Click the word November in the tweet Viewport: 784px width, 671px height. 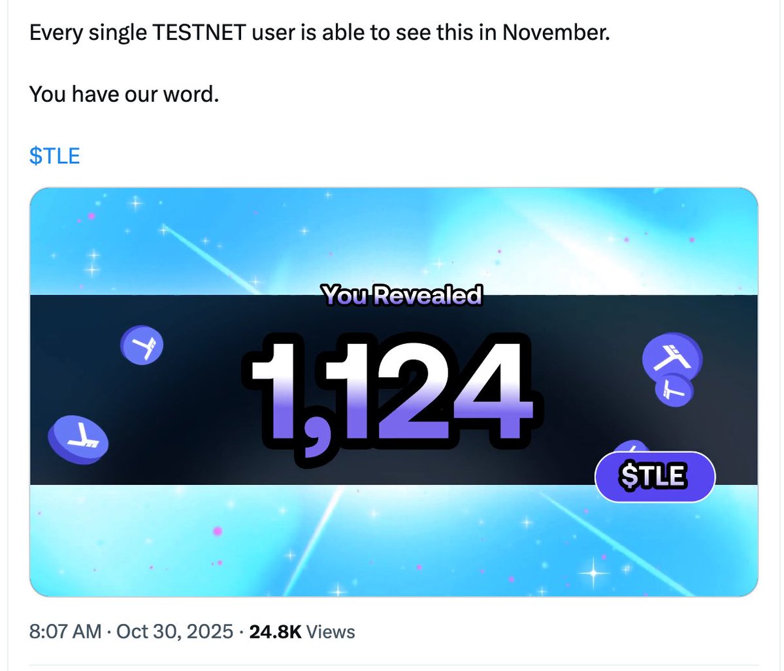pyautogui.click(x=555, y=32)
